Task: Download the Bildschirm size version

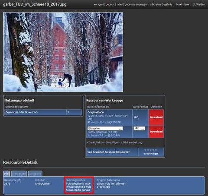Action: pos(156,132)
